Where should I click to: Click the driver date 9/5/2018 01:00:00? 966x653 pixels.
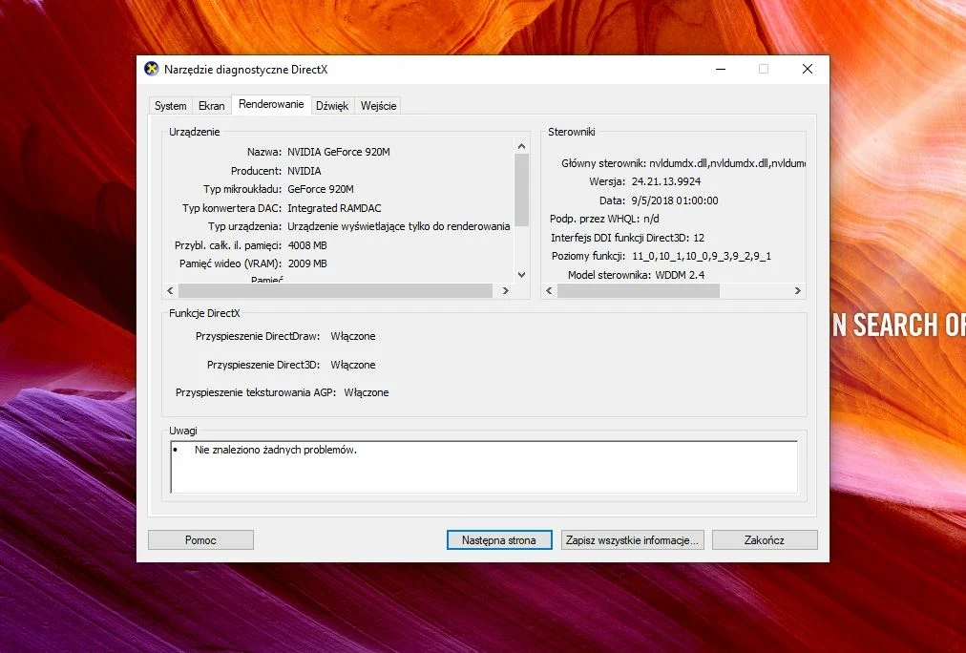click(675, 200)
